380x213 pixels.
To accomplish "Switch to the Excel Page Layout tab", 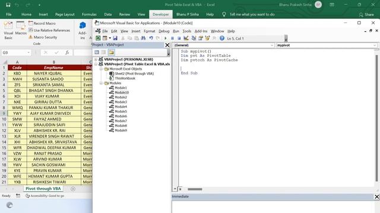I will point(65,14).
